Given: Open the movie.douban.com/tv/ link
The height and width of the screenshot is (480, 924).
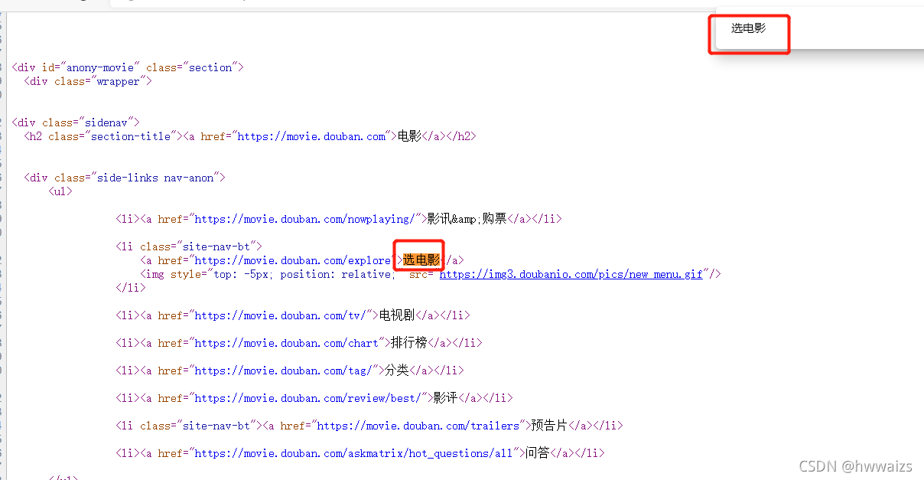Looking at the screenshot, I should pos(280,315).
